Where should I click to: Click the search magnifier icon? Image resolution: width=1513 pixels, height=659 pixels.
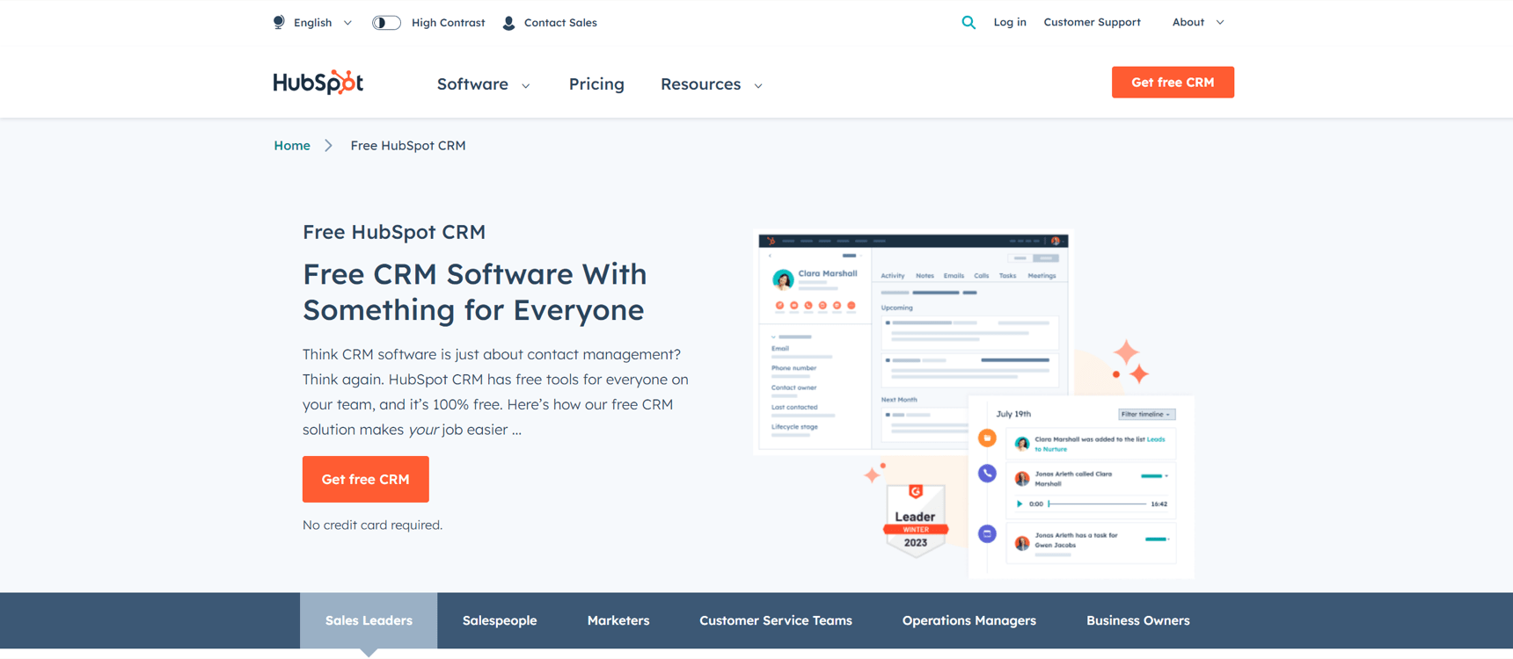click(968, 23)
